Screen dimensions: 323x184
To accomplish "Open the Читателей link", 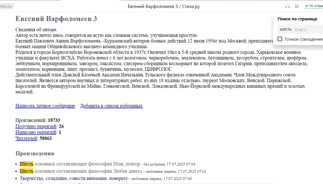I will pos(26,138).
